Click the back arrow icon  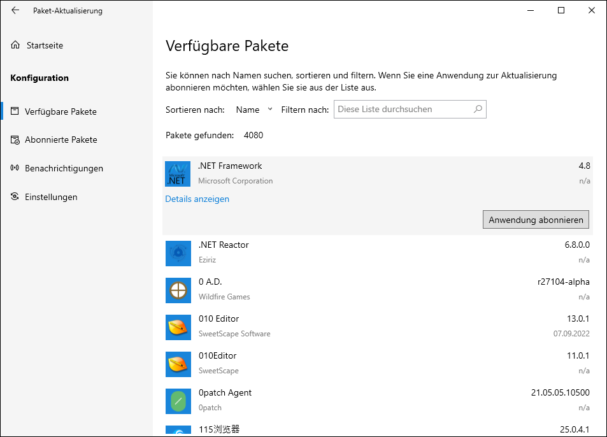(15, 10)
